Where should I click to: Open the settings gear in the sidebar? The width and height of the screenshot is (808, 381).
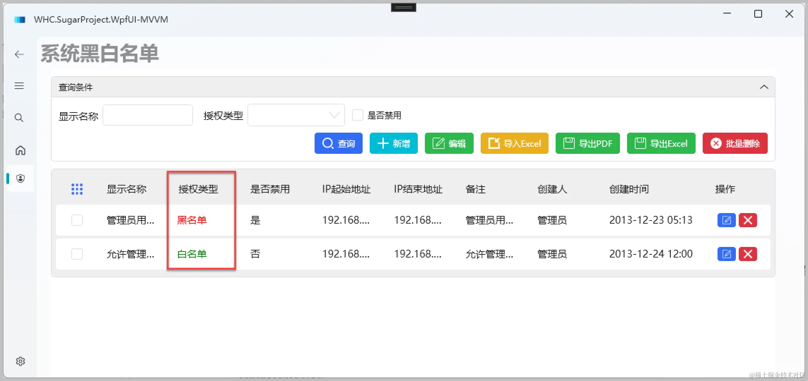pyautogui.click(x=21, y=361)
